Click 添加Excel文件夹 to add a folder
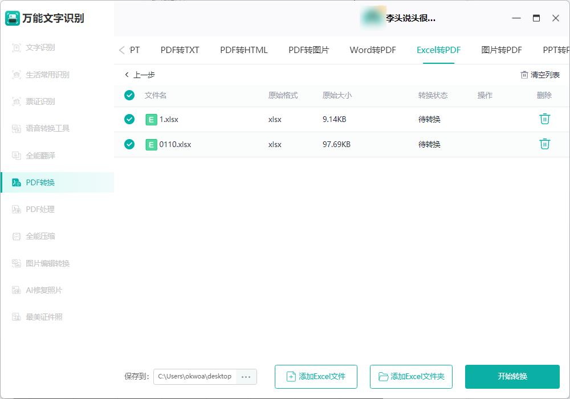The height and width of the screenshot is (399, 570). (411, 376)
